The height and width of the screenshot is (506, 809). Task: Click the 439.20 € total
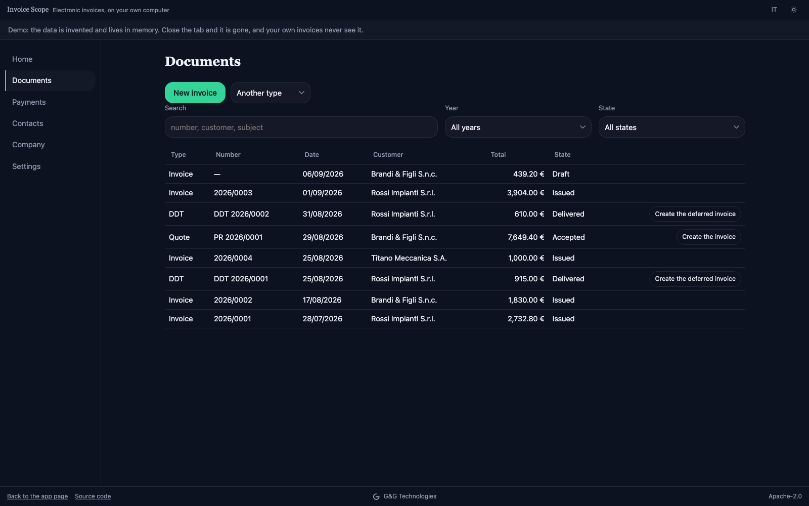tap(529, 174)
